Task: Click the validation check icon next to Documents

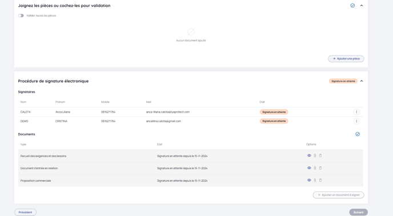Action: click(x=358, y=134)
